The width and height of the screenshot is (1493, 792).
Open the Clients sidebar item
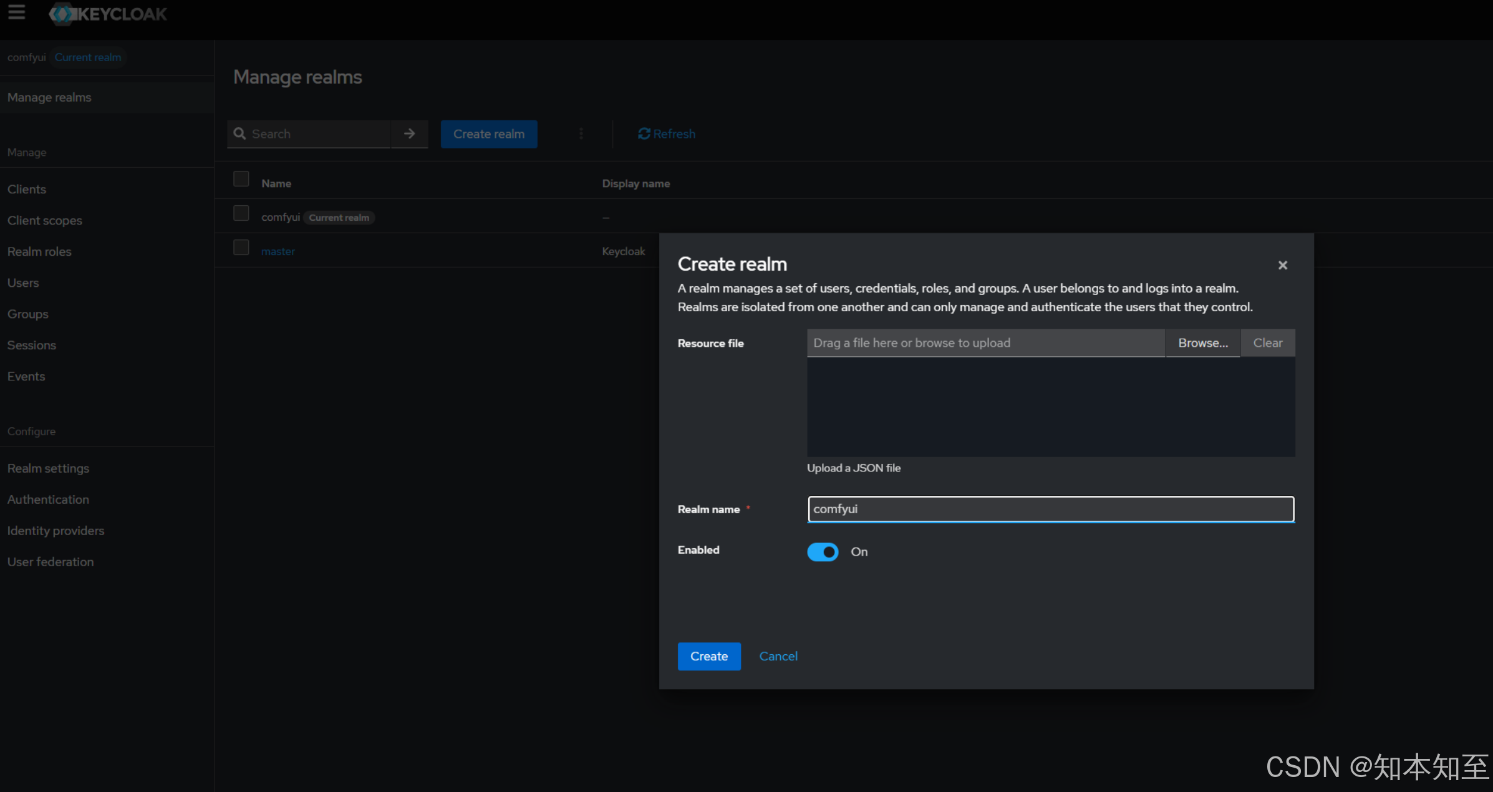pyautogui.click(x=27, y=189)
